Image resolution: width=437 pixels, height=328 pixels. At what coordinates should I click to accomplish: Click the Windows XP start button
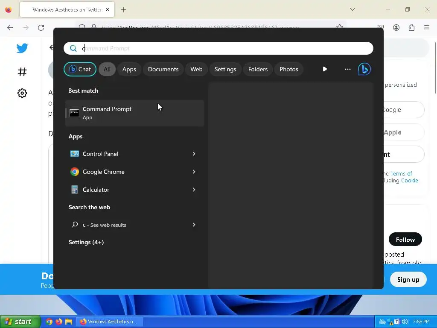point(20,322)
